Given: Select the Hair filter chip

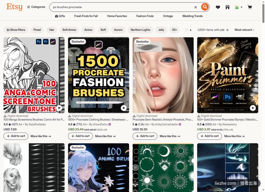Looking at the screenshot, I should pyautogui.click(x=52, y=30).
